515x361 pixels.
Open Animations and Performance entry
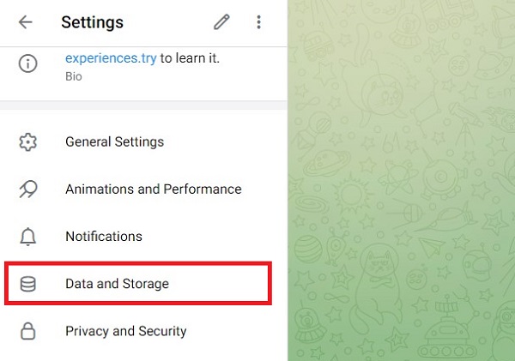click(153, 190)
